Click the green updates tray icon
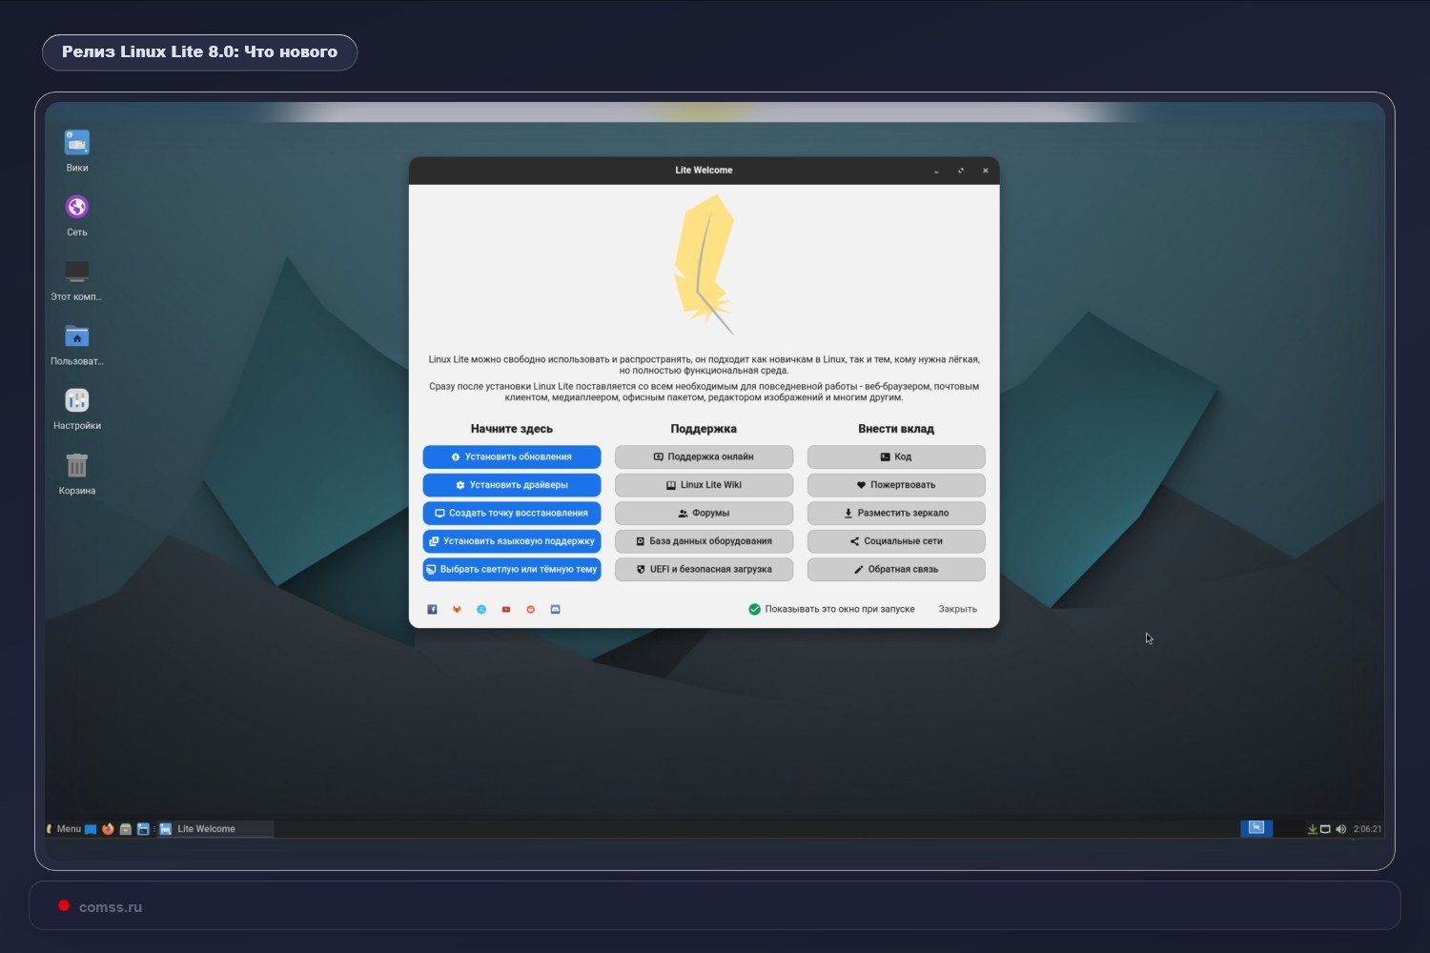Image resolution: width=1430 pixels, height=953 pixels. pos(1313,829)
